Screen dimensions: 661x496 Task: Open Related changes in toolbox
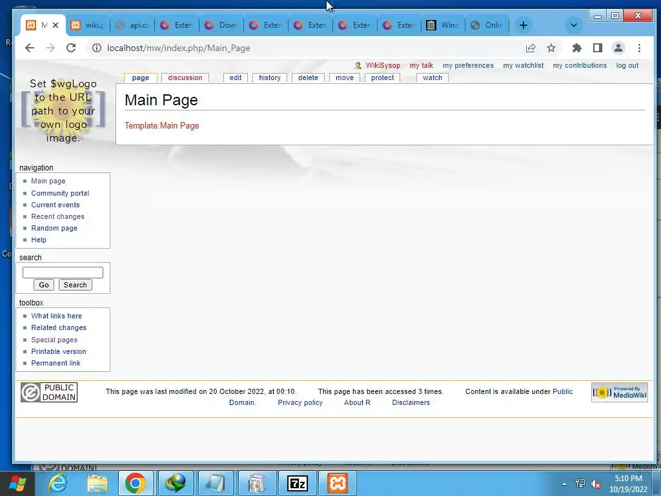(x=59, y=327)
